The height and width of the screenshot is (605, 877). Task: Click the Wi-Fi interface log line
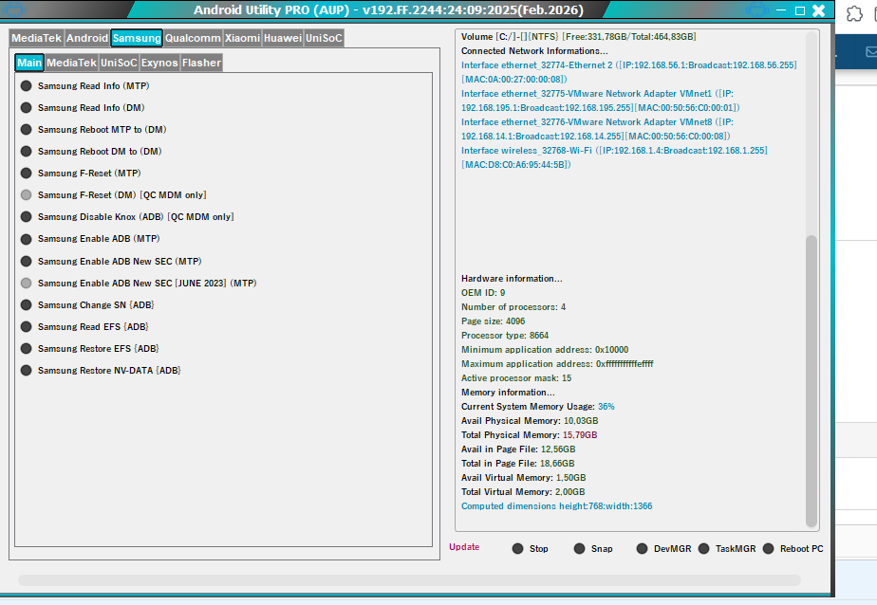click(614, 157)
